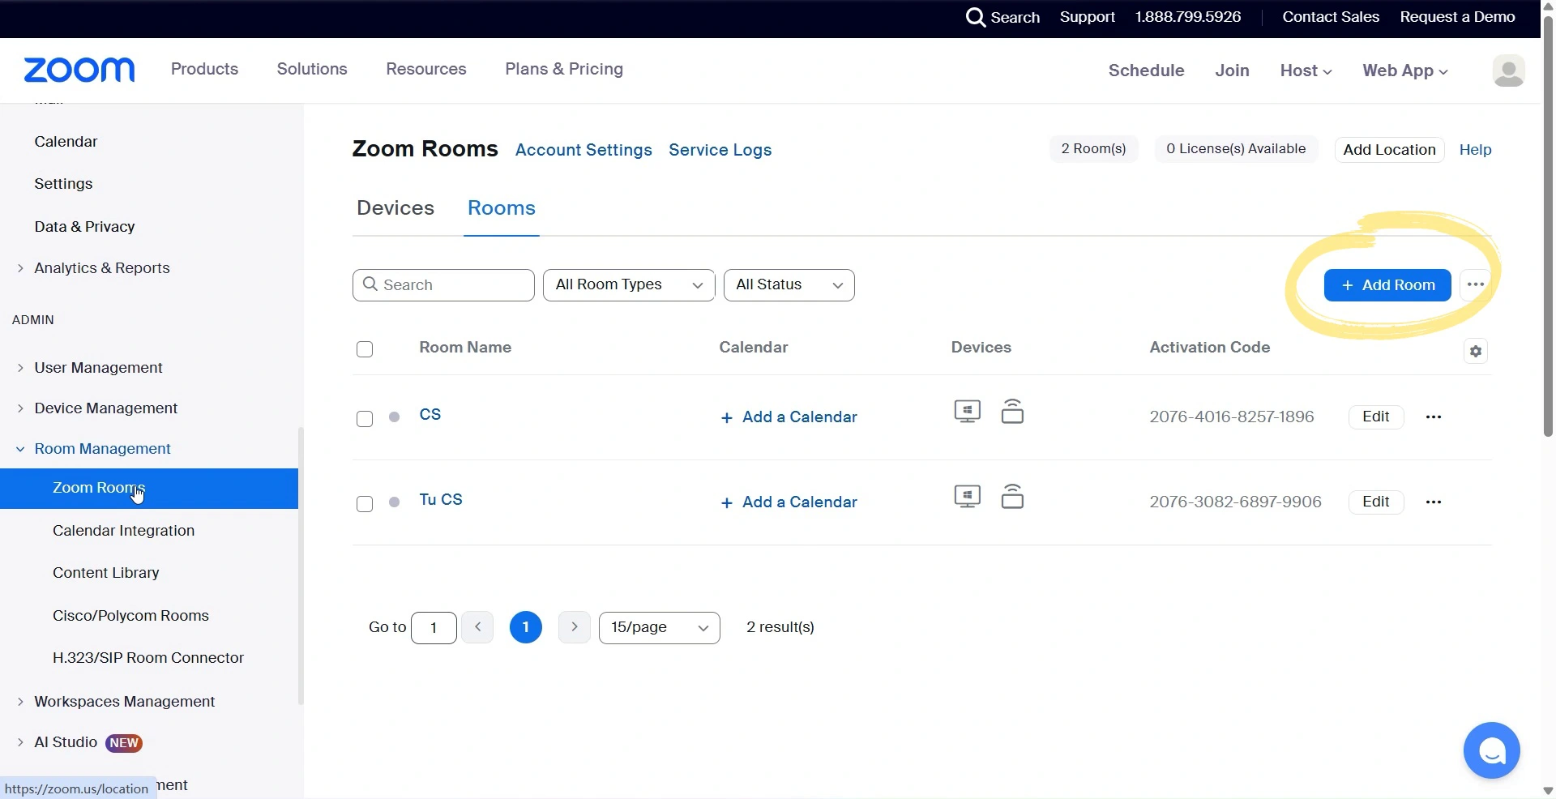Edit the CS room
This screenshot has height=799, width=1556.
1376,417
